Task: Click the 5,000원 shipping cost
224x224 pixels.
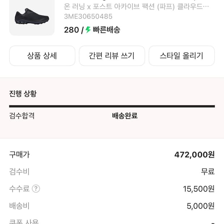Action: tap(201, 206)
